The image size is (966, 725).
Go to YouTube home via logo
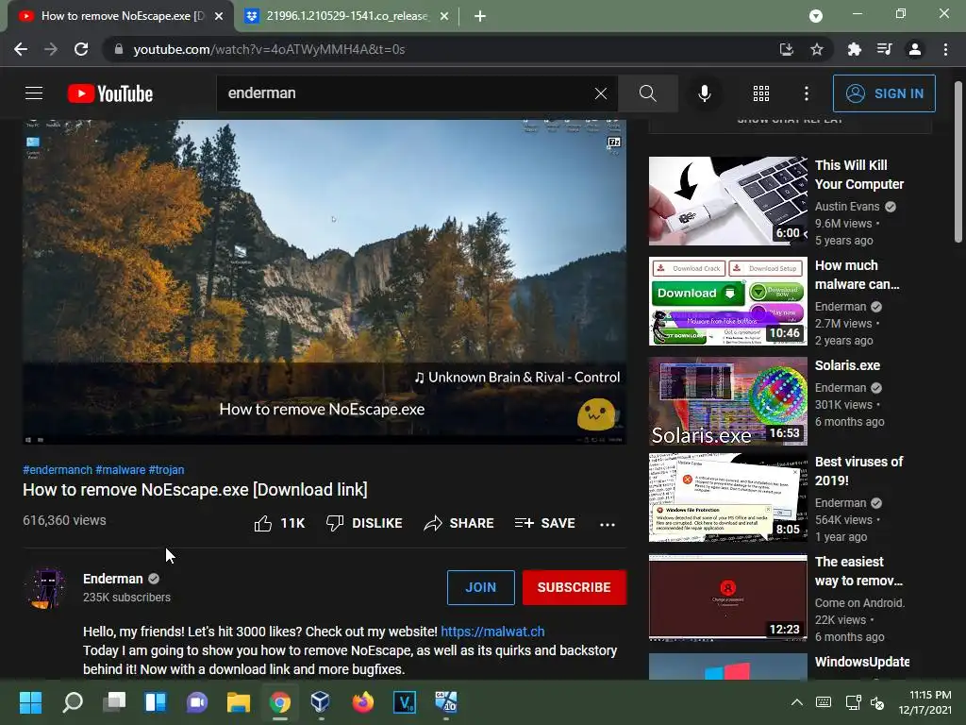click(x=110, y=93)
